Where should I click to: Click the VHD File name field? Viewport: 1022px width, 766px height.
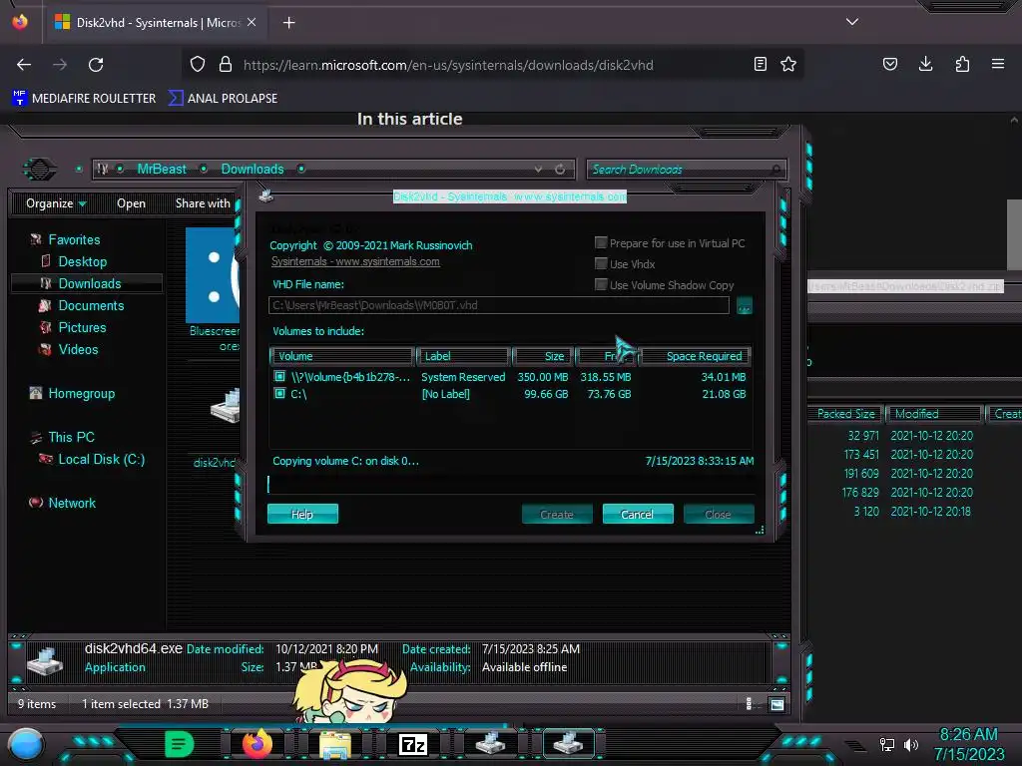point(499,305)
